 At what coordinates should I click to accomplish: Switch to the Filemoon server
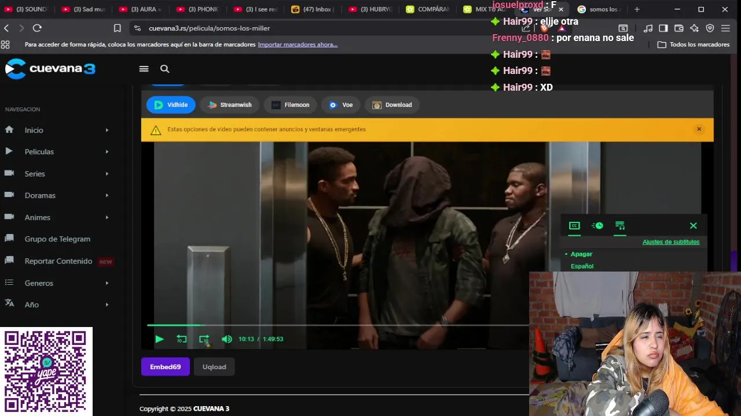(291, 105)
